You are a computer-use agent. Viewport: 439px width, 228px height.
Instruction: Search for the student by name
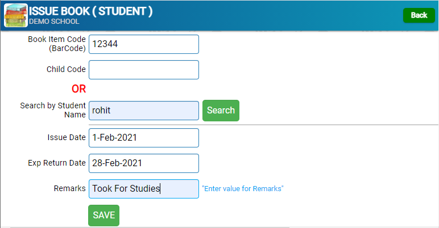pos(221,111)
